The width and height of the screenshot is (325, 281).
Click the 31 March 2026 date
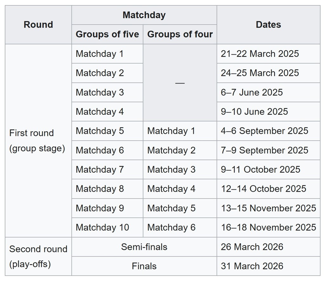pos(252,266)
